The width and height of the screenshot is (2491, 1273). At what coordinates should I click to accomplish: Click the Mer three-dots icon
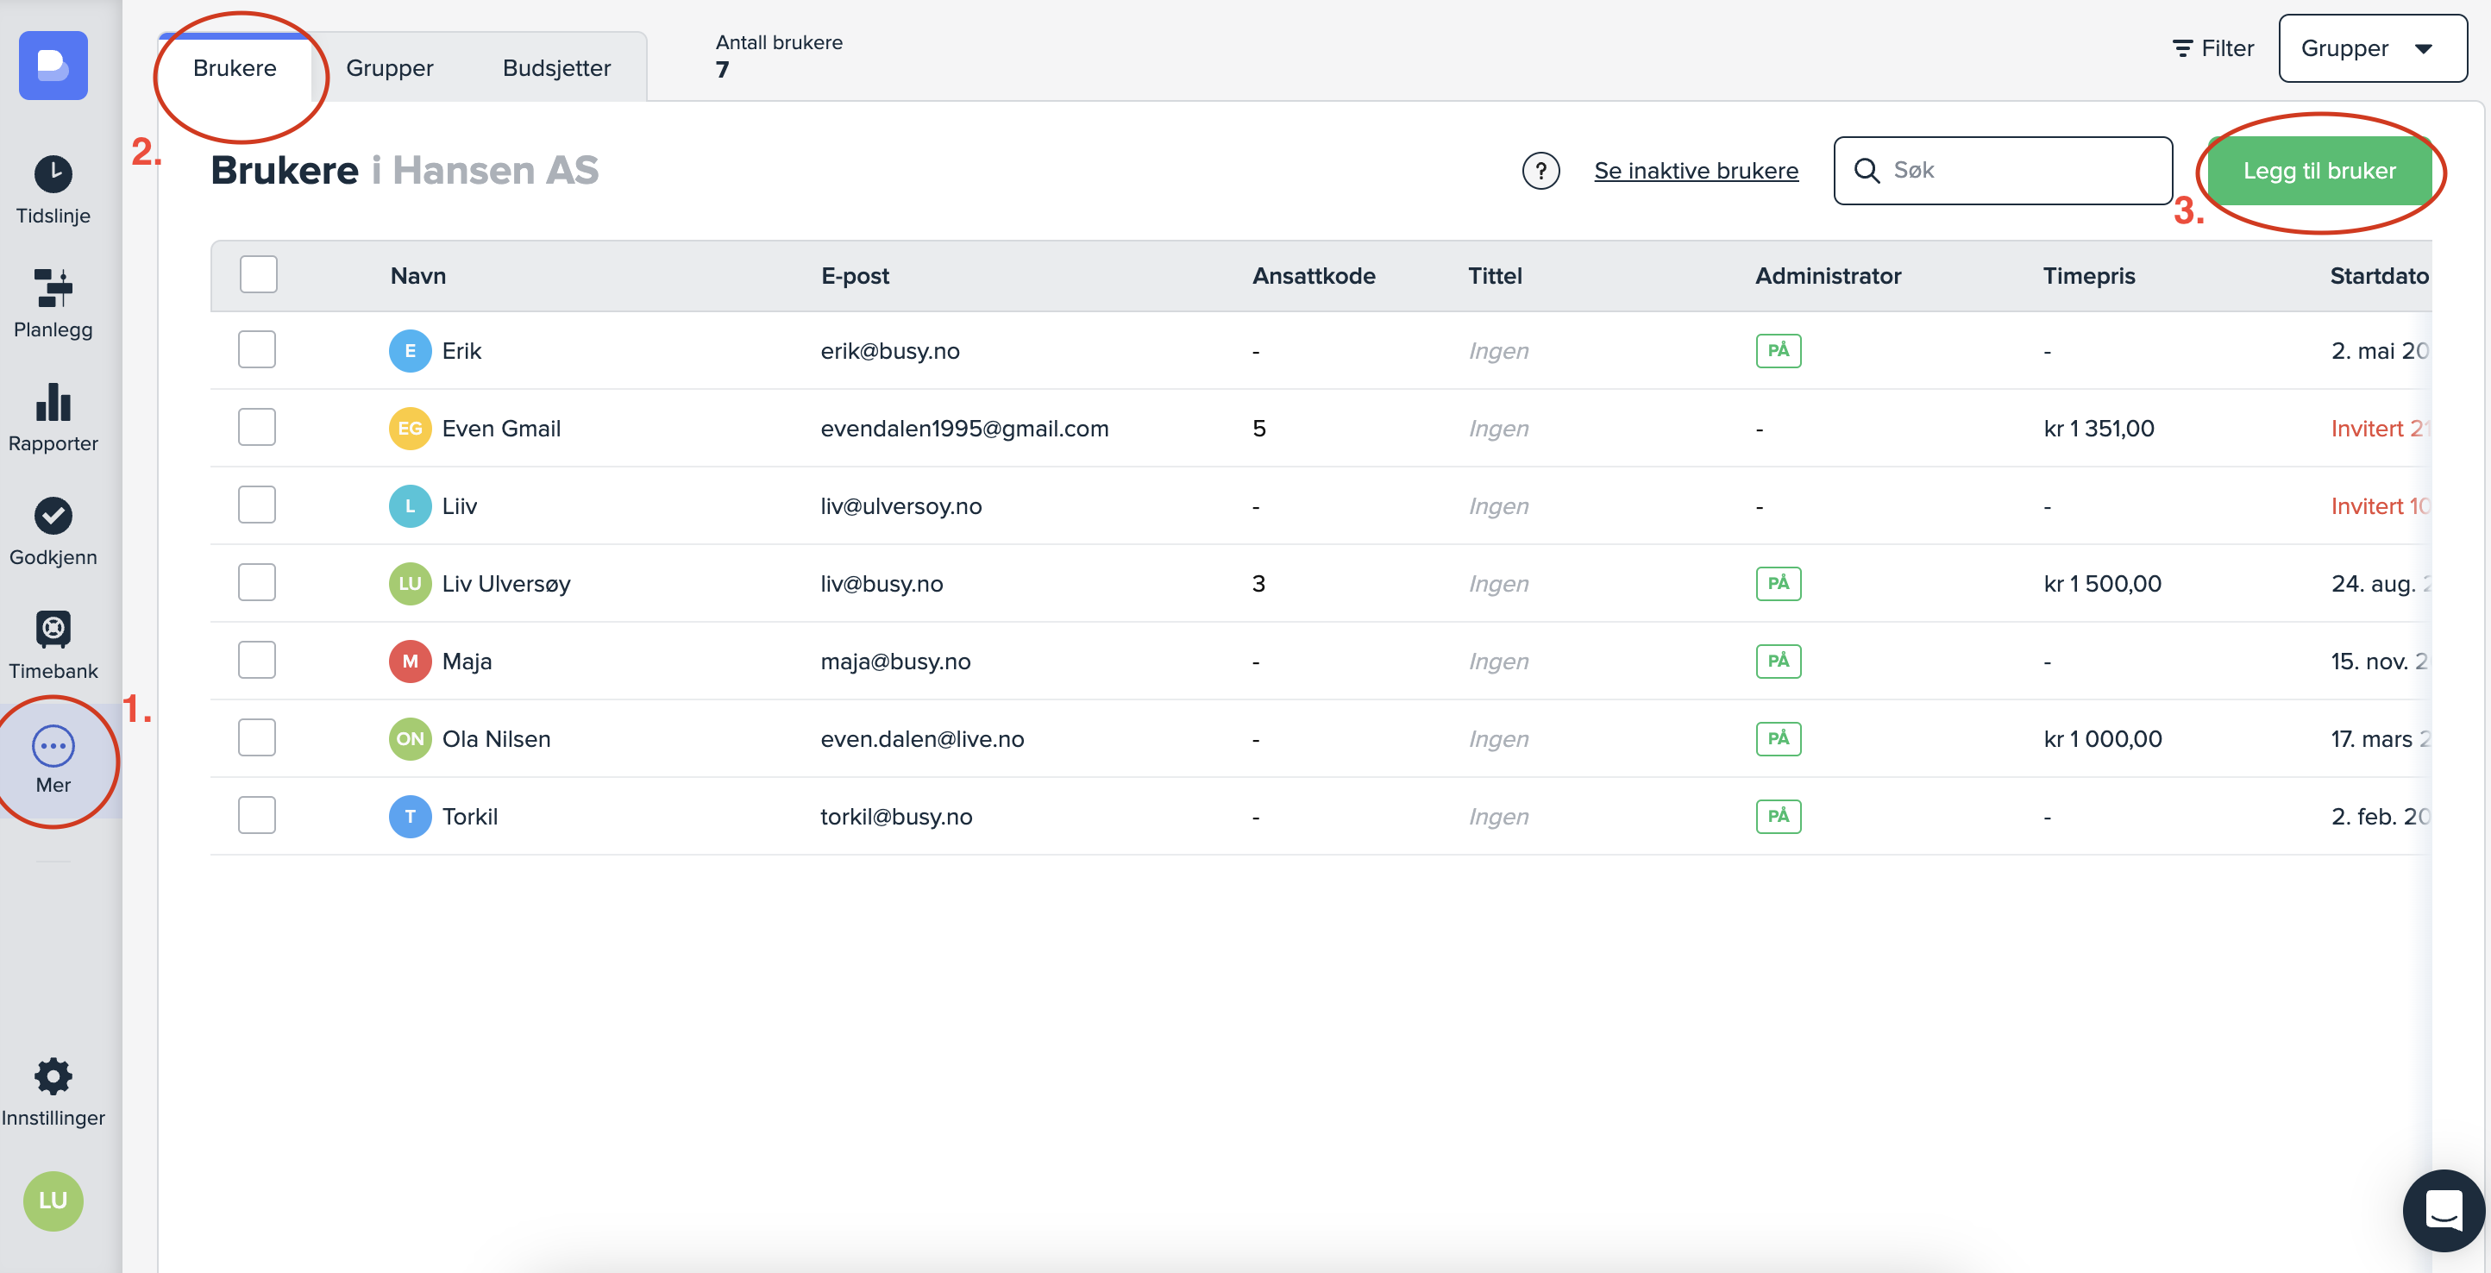(53, 745)
